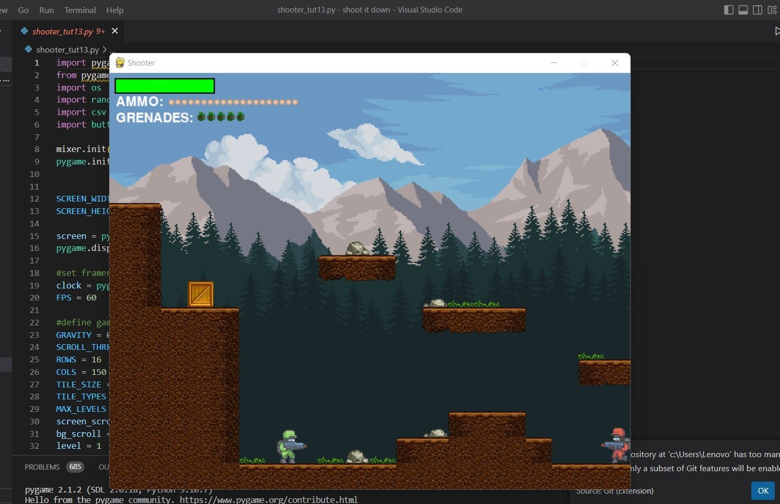Open the Run menu
This screenshot has width=780, height=504.
tap(46, 10)
